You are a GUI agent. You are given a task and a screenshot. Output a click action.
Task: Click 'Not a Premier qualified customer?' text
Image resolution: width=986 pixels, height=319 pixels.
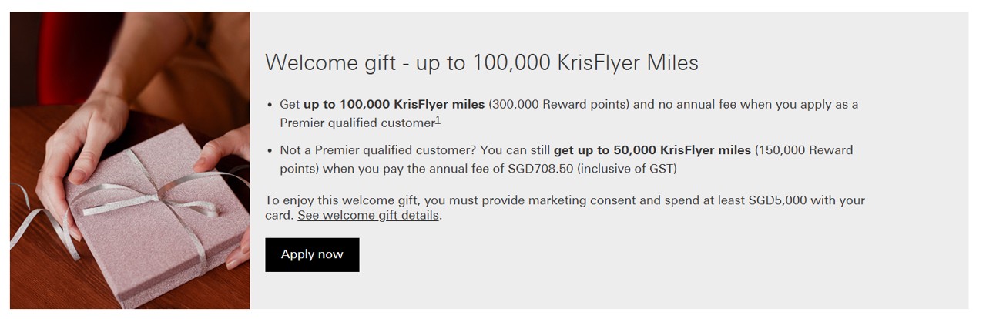pyautogui.click(x=377, y=150)
